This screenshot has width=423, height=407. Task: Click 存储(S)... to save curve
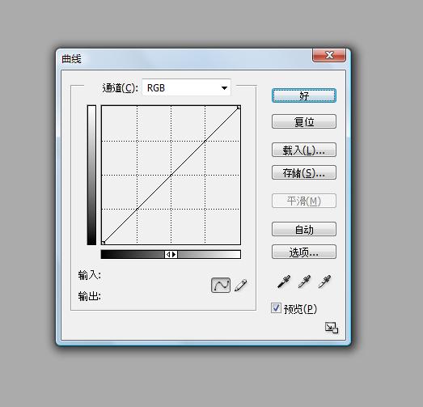click(x=304, y=172)
